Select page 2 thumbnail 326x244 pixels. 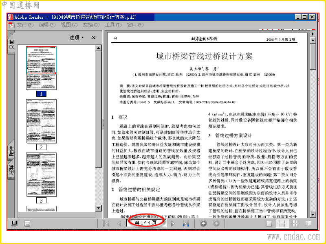(42, 121)
